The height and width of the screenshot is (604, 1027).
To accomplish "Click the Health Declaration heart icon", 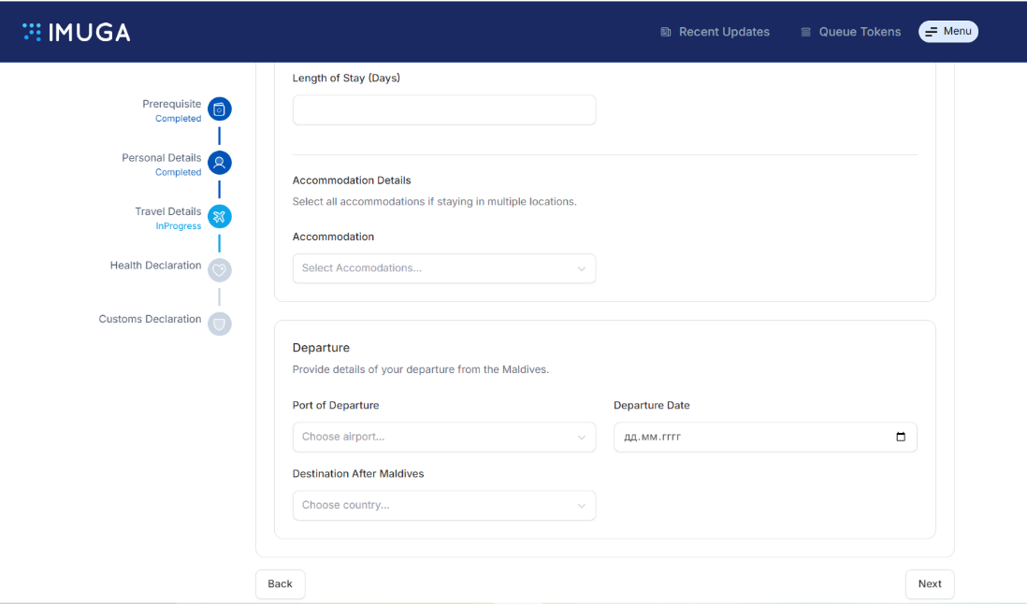I will click(219, 270).
